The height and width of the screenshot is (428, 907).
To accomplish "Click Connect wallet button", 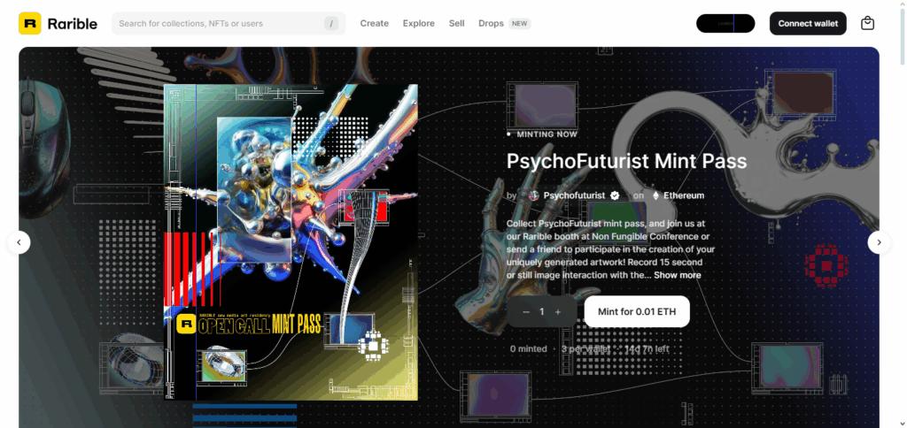I will pyautogui.click(x=808, y=24).
